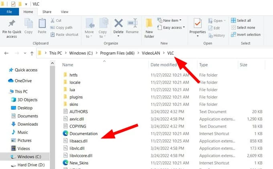Click the Move to icon
Viewport: 273px width, 169px height.
89,24
